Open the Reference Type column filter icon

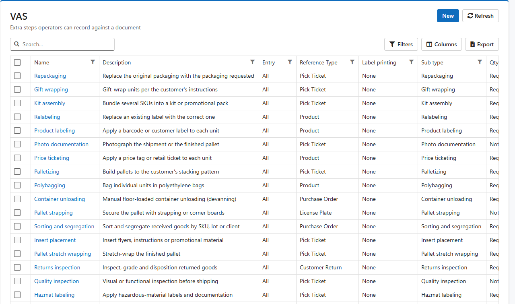(x=352, y=62)
